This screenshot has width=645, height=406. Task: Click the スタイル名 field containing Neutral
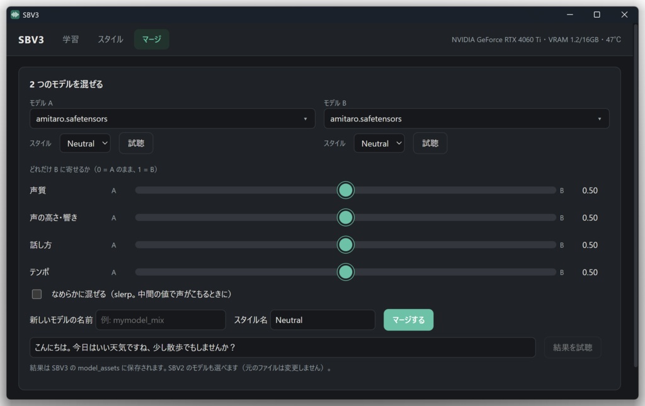click(x=323, y=320)
